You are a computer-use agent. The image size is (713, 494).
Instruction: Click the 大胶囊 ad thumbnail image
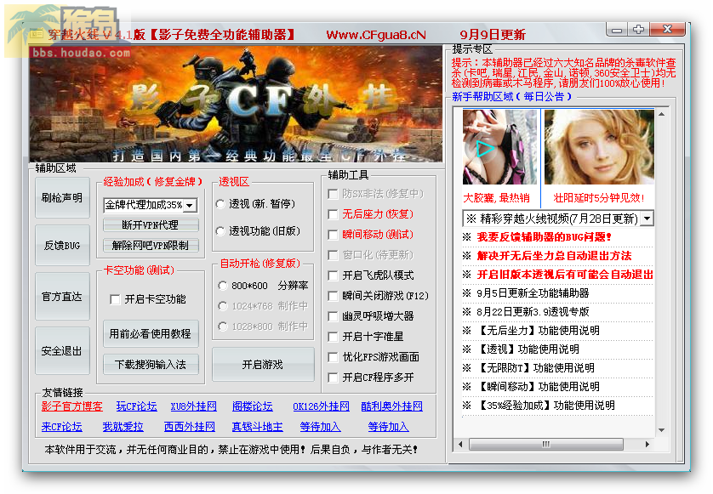(499, 147)
